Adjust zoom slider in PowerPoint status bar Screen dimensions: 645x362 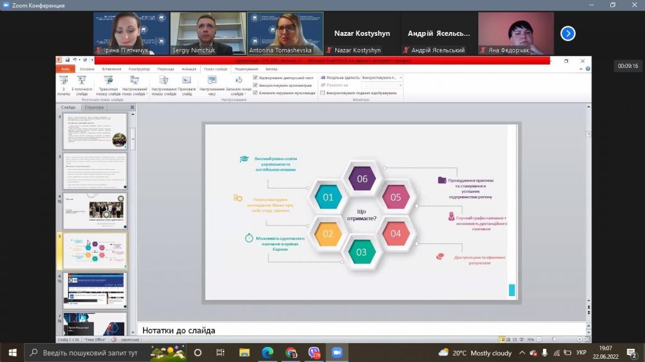pos(554,339)
